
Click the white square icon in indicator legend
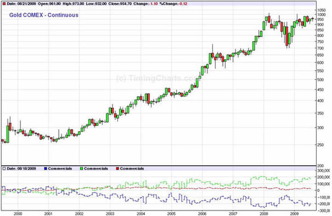[3, 169]
